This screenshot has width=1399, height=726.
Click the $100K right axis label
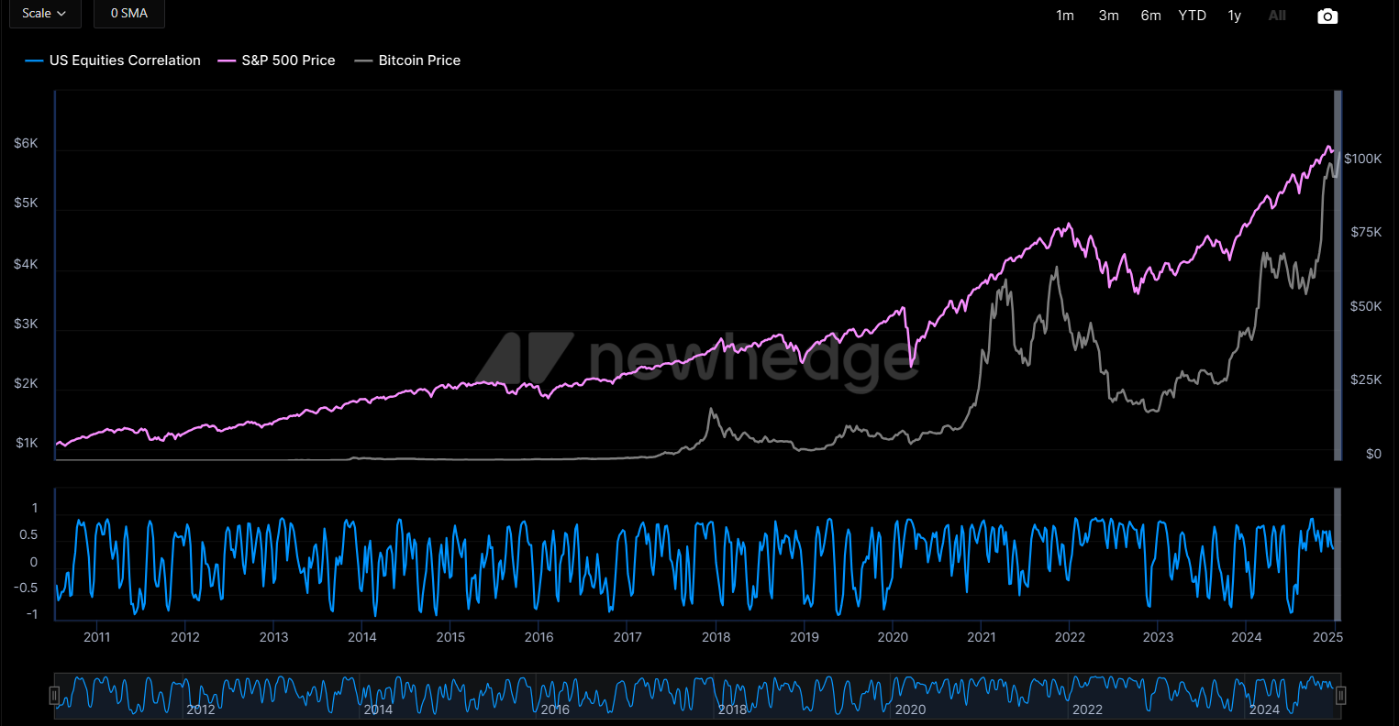(1362, 159)
